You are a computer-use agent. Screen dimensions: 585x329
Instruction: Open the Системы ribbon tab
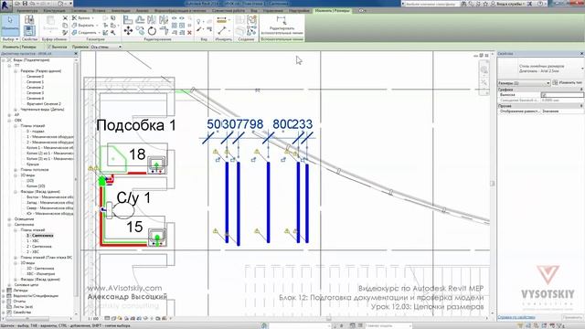(79, 11)
